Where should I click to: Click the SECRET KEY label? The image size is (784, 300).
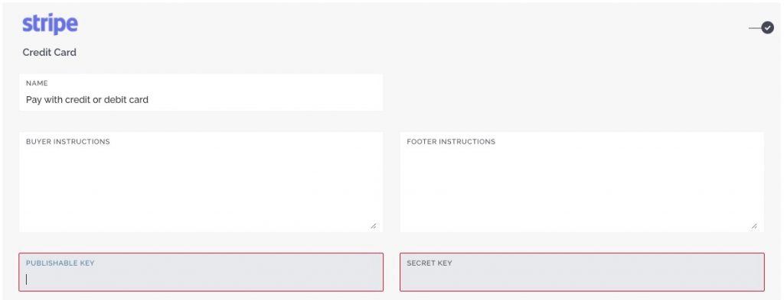429,263
